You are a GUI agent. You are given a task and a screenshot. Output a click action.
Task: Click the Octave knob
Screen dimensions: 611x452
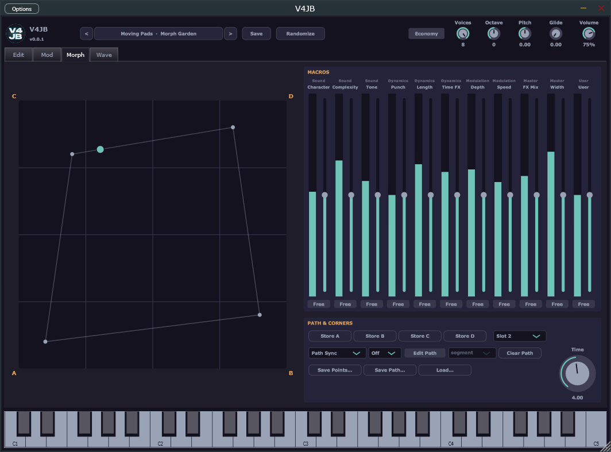click(x=494, y=34)
